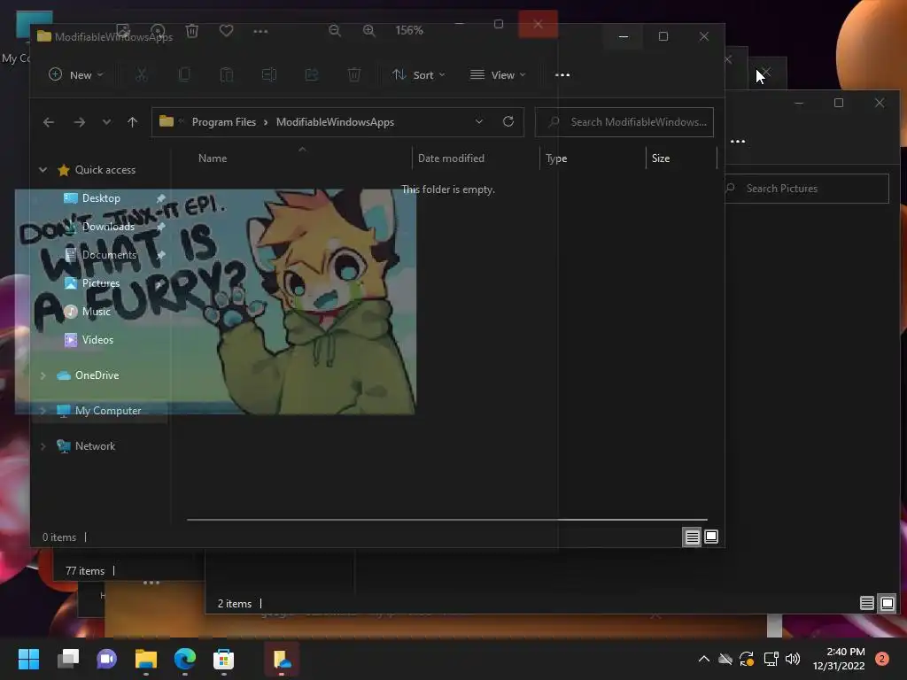Click the delete trash icon in Photos window

(x=192, y=30)
